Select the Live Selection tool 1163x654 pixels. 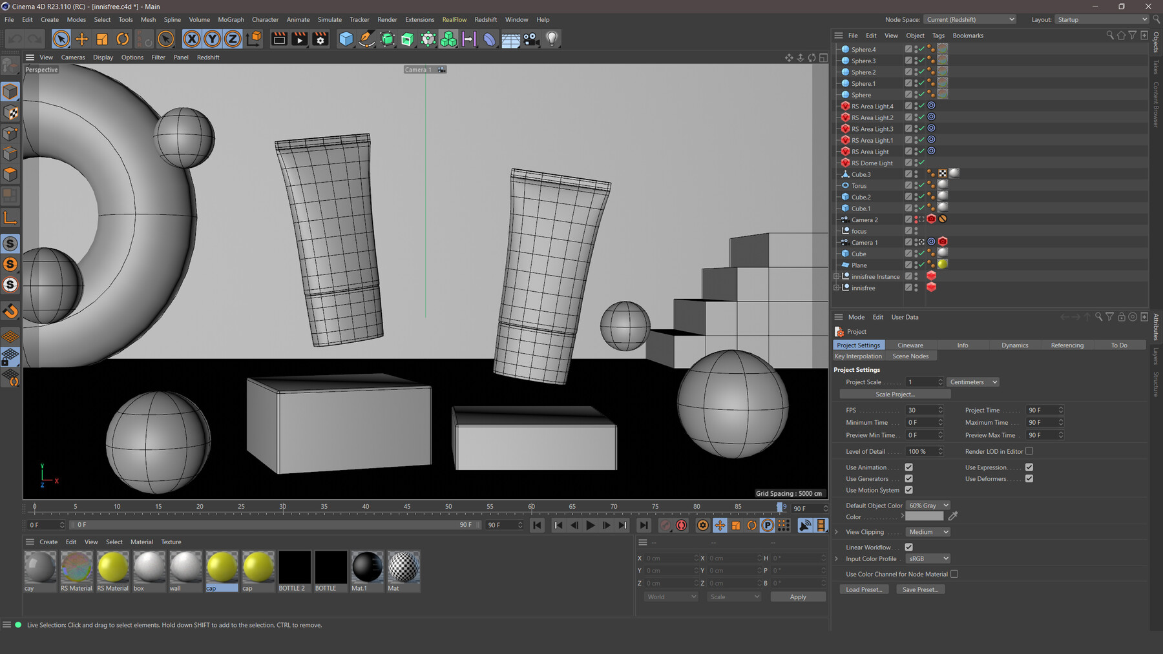[61, 39]
